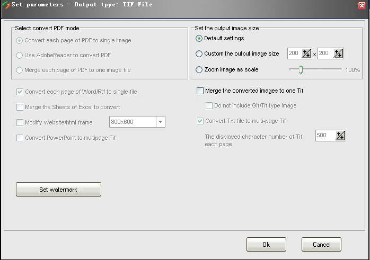Close the Set parameters dialog

click(362, 5)
